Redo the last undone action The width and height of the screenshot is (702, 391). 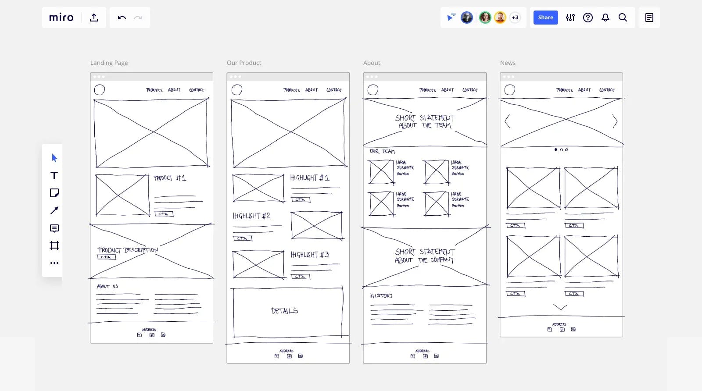(138, 18)
